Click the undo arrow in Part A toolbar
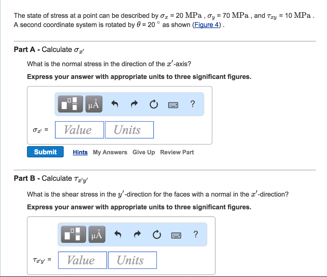Image resolution: width=327 pixels, height=277 pixels. [x=115, y=104]
